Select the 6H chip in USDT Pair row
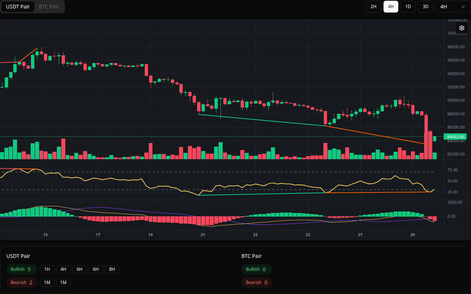The width and height of the screenshot is (471, 294). (x=80, y=269)
